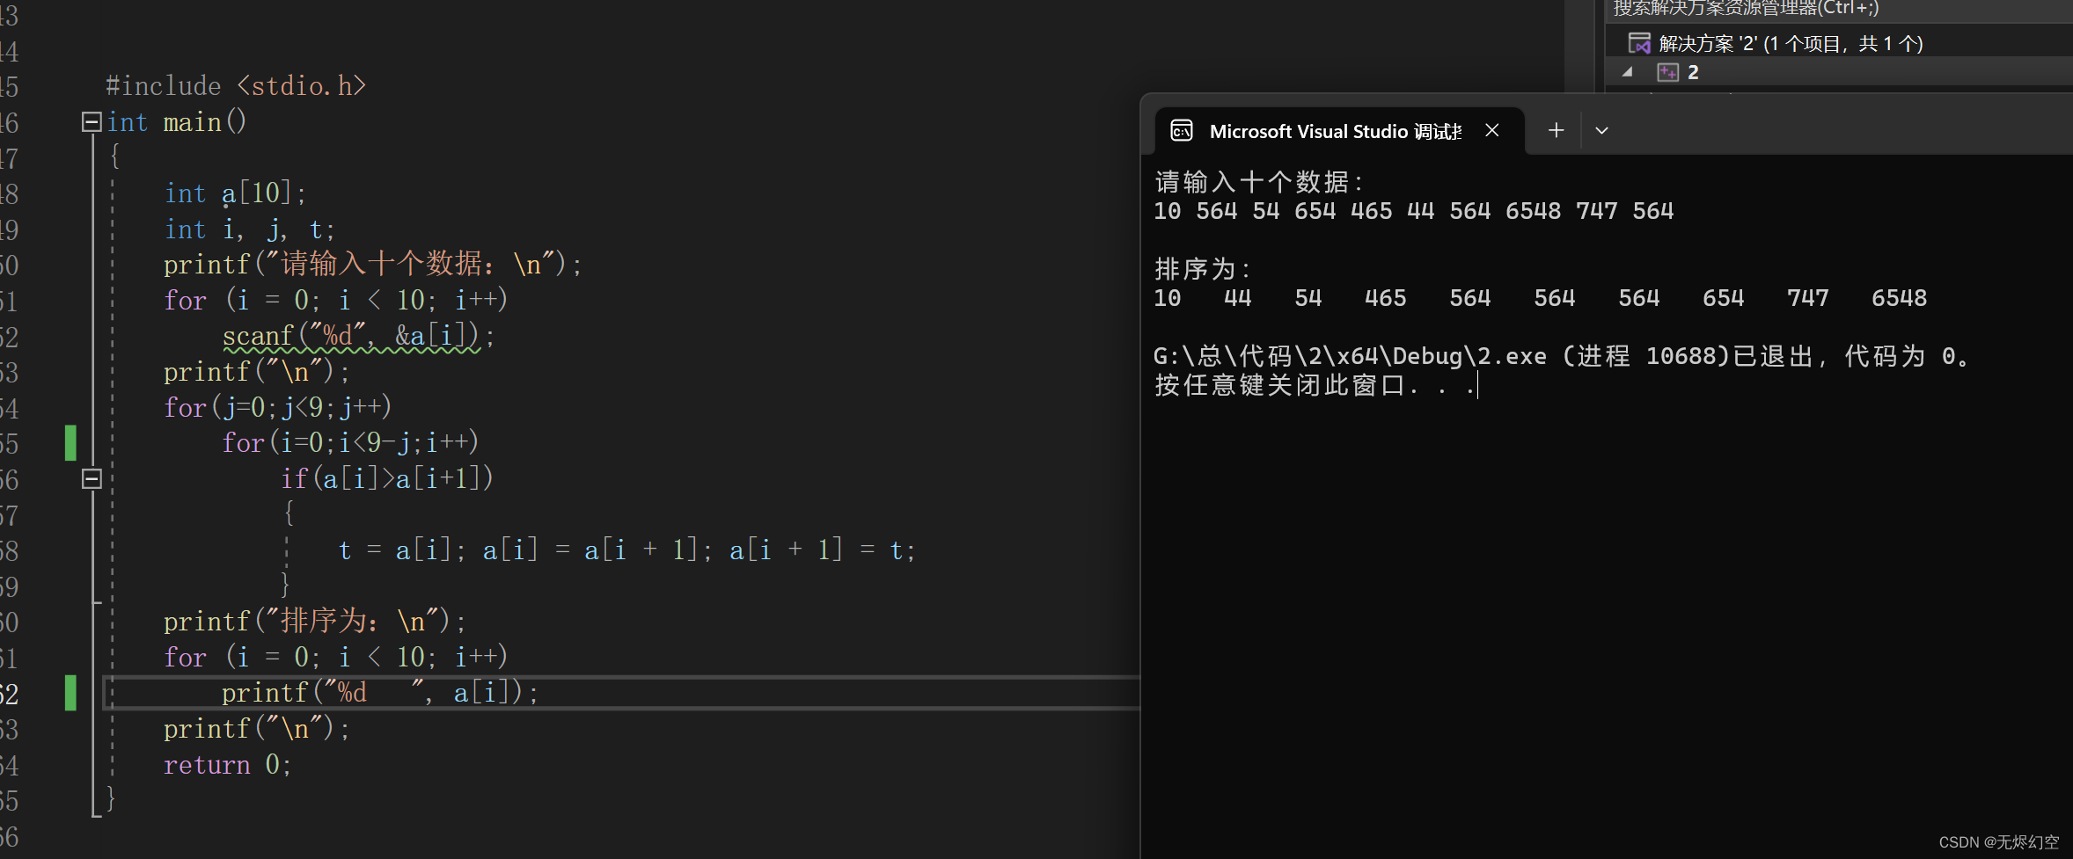This screenshot has width=2073, height=859.
Task: Collapse the main() function code block
Action: coord(92,122)
